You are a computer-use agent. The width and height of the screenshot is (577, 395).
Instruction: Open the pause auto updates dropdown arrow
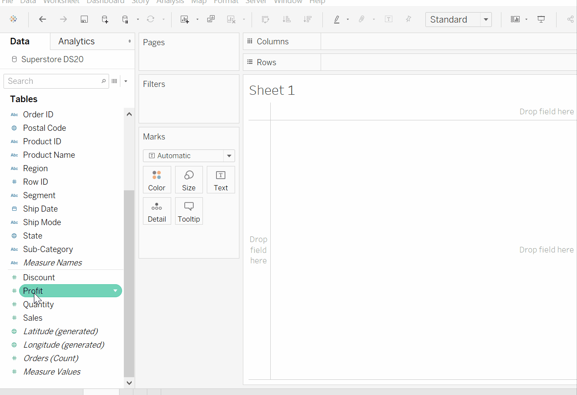[138, 19]
